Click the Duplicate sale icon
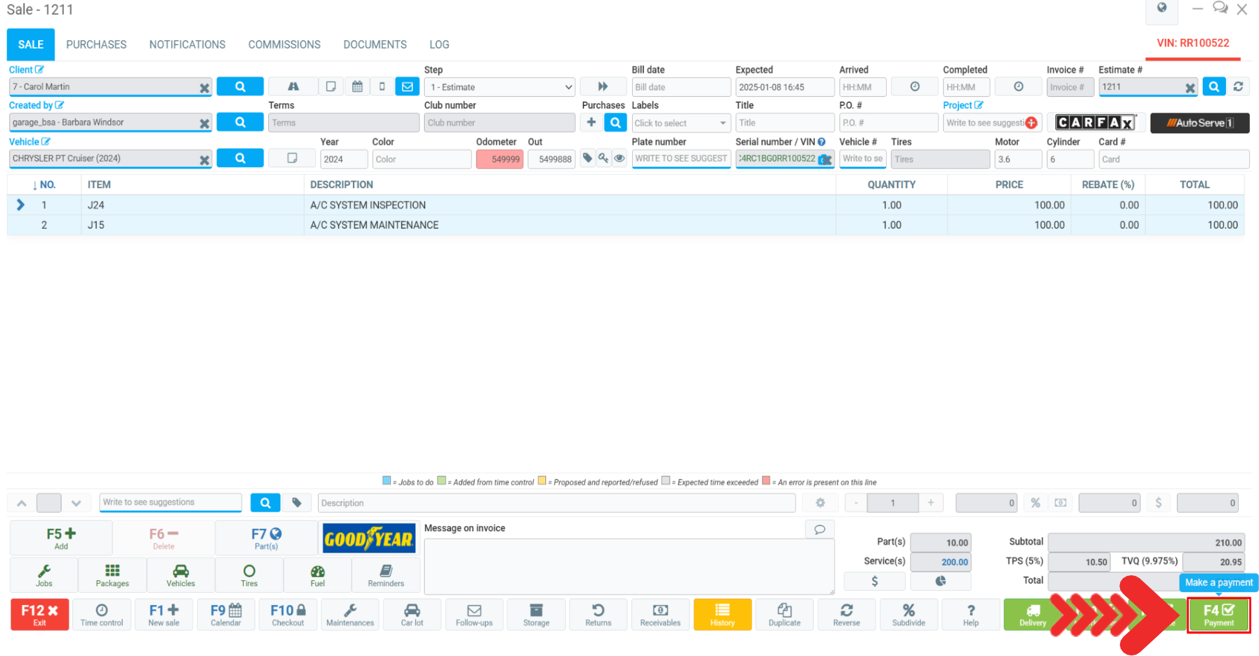 coord(784,615)
